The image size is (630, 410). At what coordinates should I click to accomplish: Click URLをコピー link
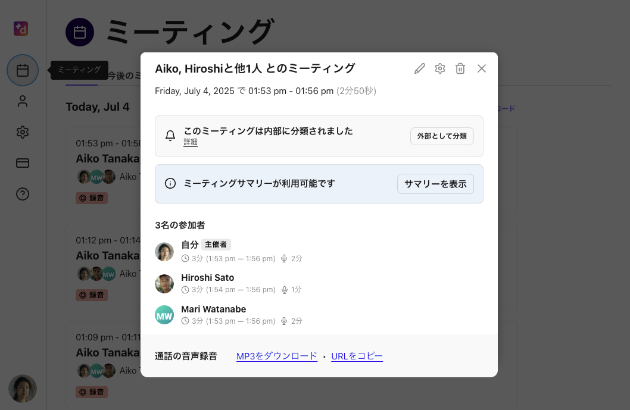click(357, 356)
